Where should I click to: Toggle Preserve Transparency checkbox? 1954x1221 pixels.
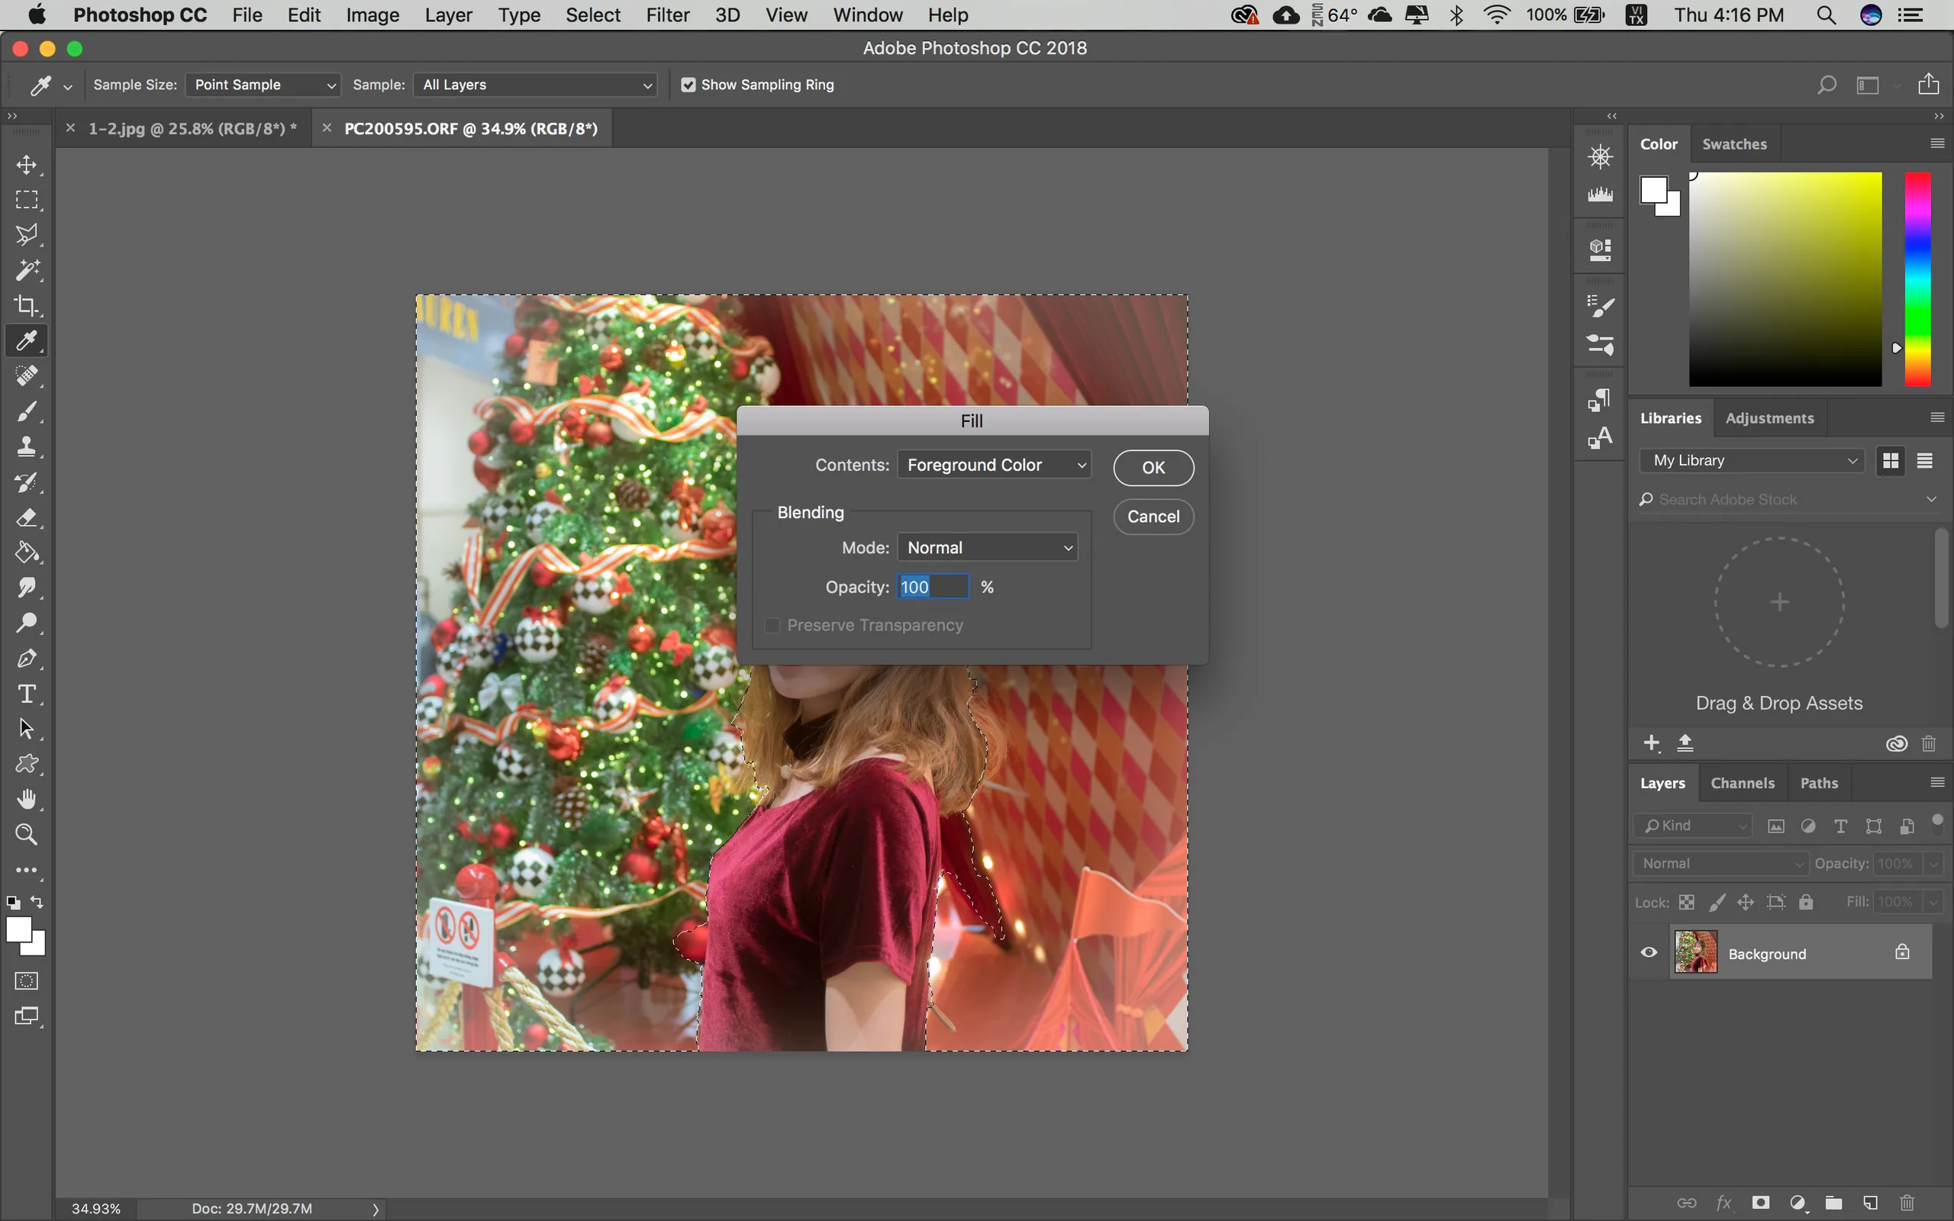[772, 626]
